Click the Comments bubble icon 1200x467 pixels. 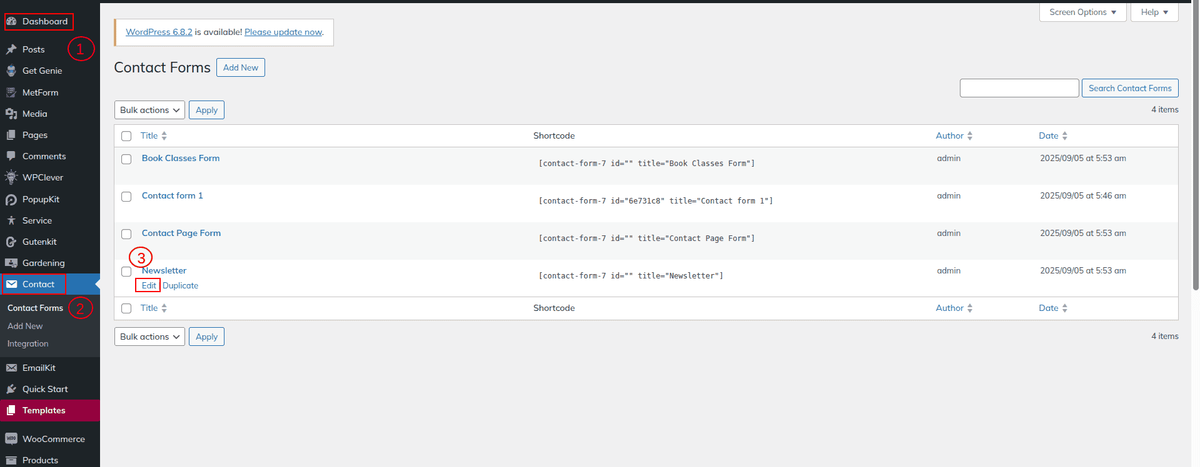pos(11,156)
